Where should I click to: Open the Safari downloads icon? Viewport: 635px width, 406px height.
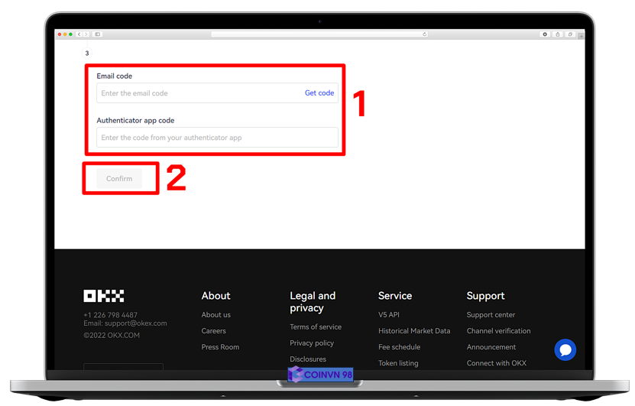(x=545, y=34)
